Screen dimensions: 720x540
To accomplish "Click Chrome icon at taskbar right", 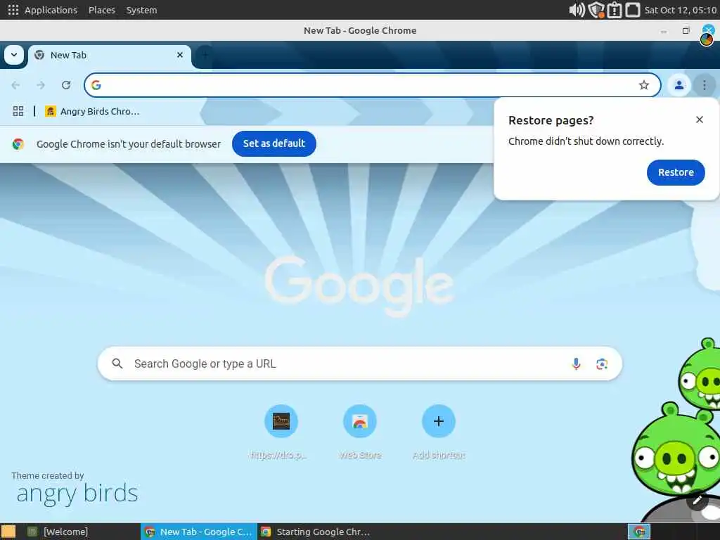I will (x=638, y=532).
